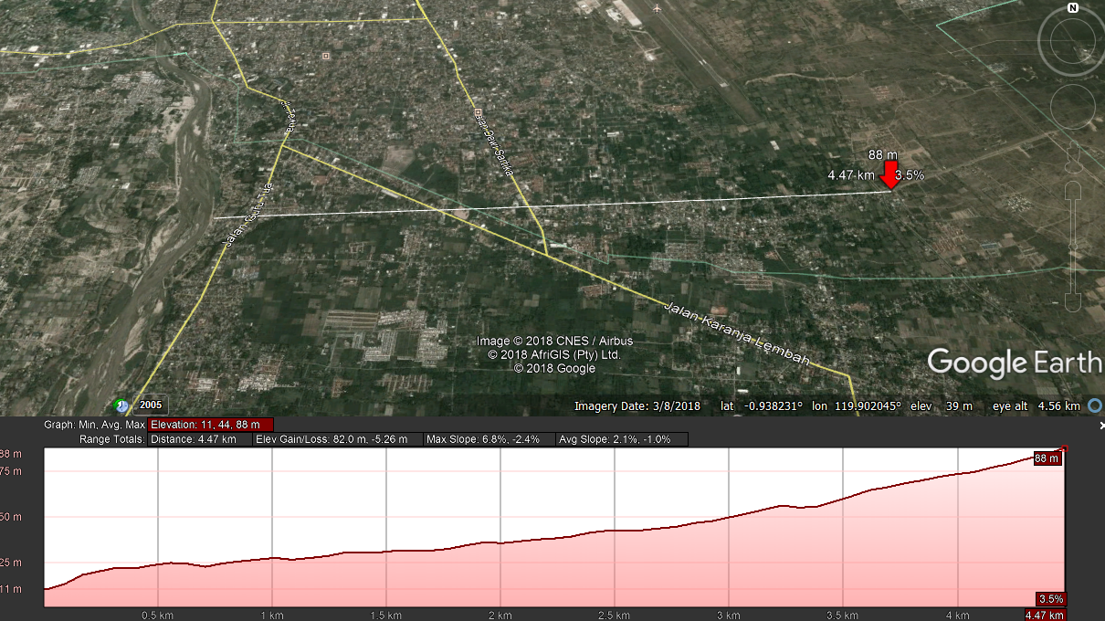Click the airport plane icon on map

pos(657,8)
